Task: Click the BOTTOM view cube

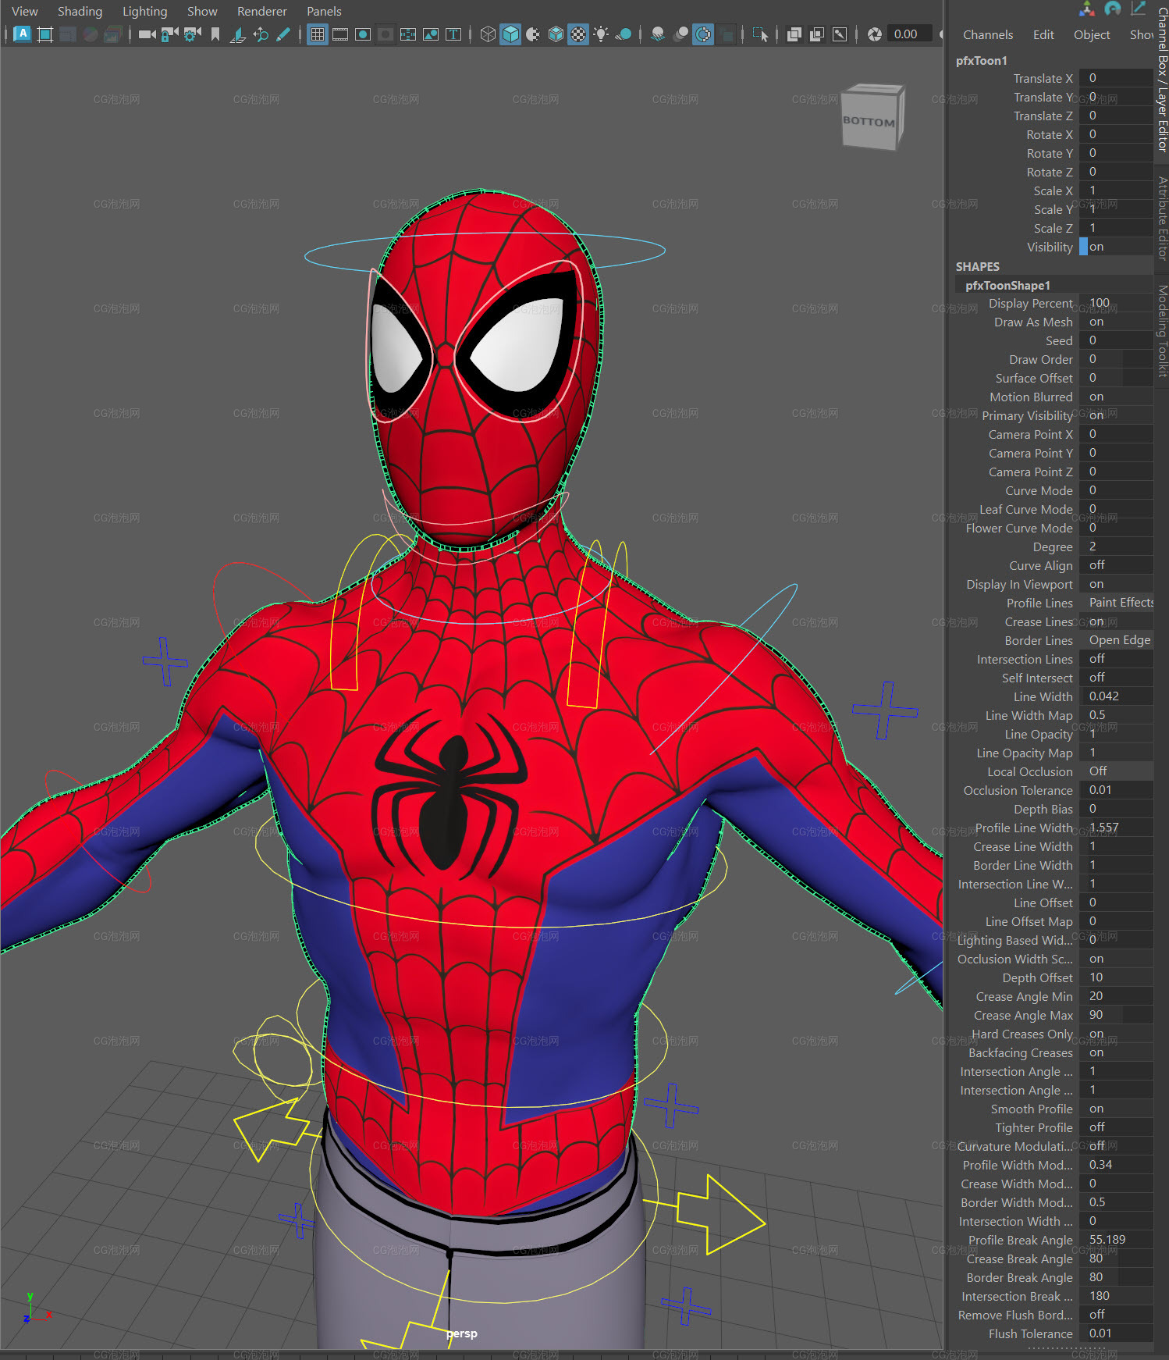Action: click(872, 117)
